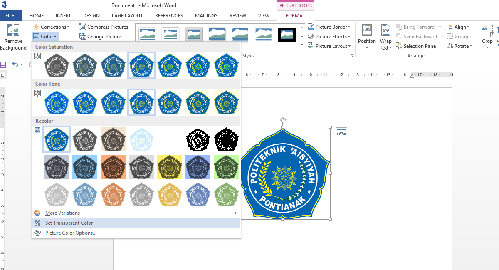
Task: Open the PAGE LAYOUT tab
Action: click(x=127, y=16)
